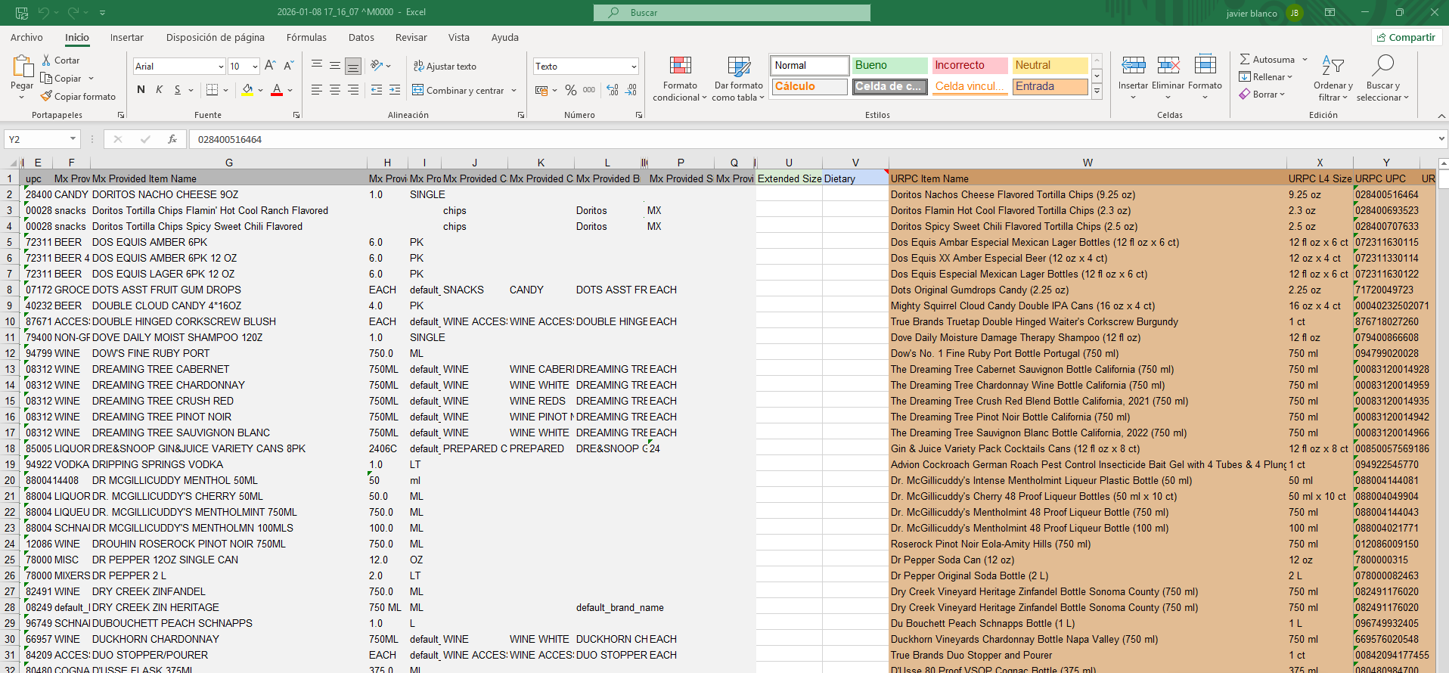
Task: Click the vertical scrollbar up arrow
Action: 1443,163
